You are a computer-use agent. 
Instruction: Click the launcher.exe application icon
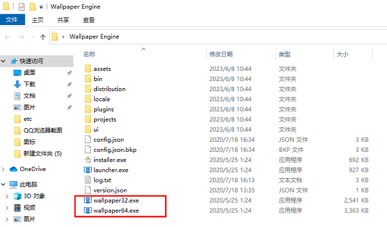88,170
